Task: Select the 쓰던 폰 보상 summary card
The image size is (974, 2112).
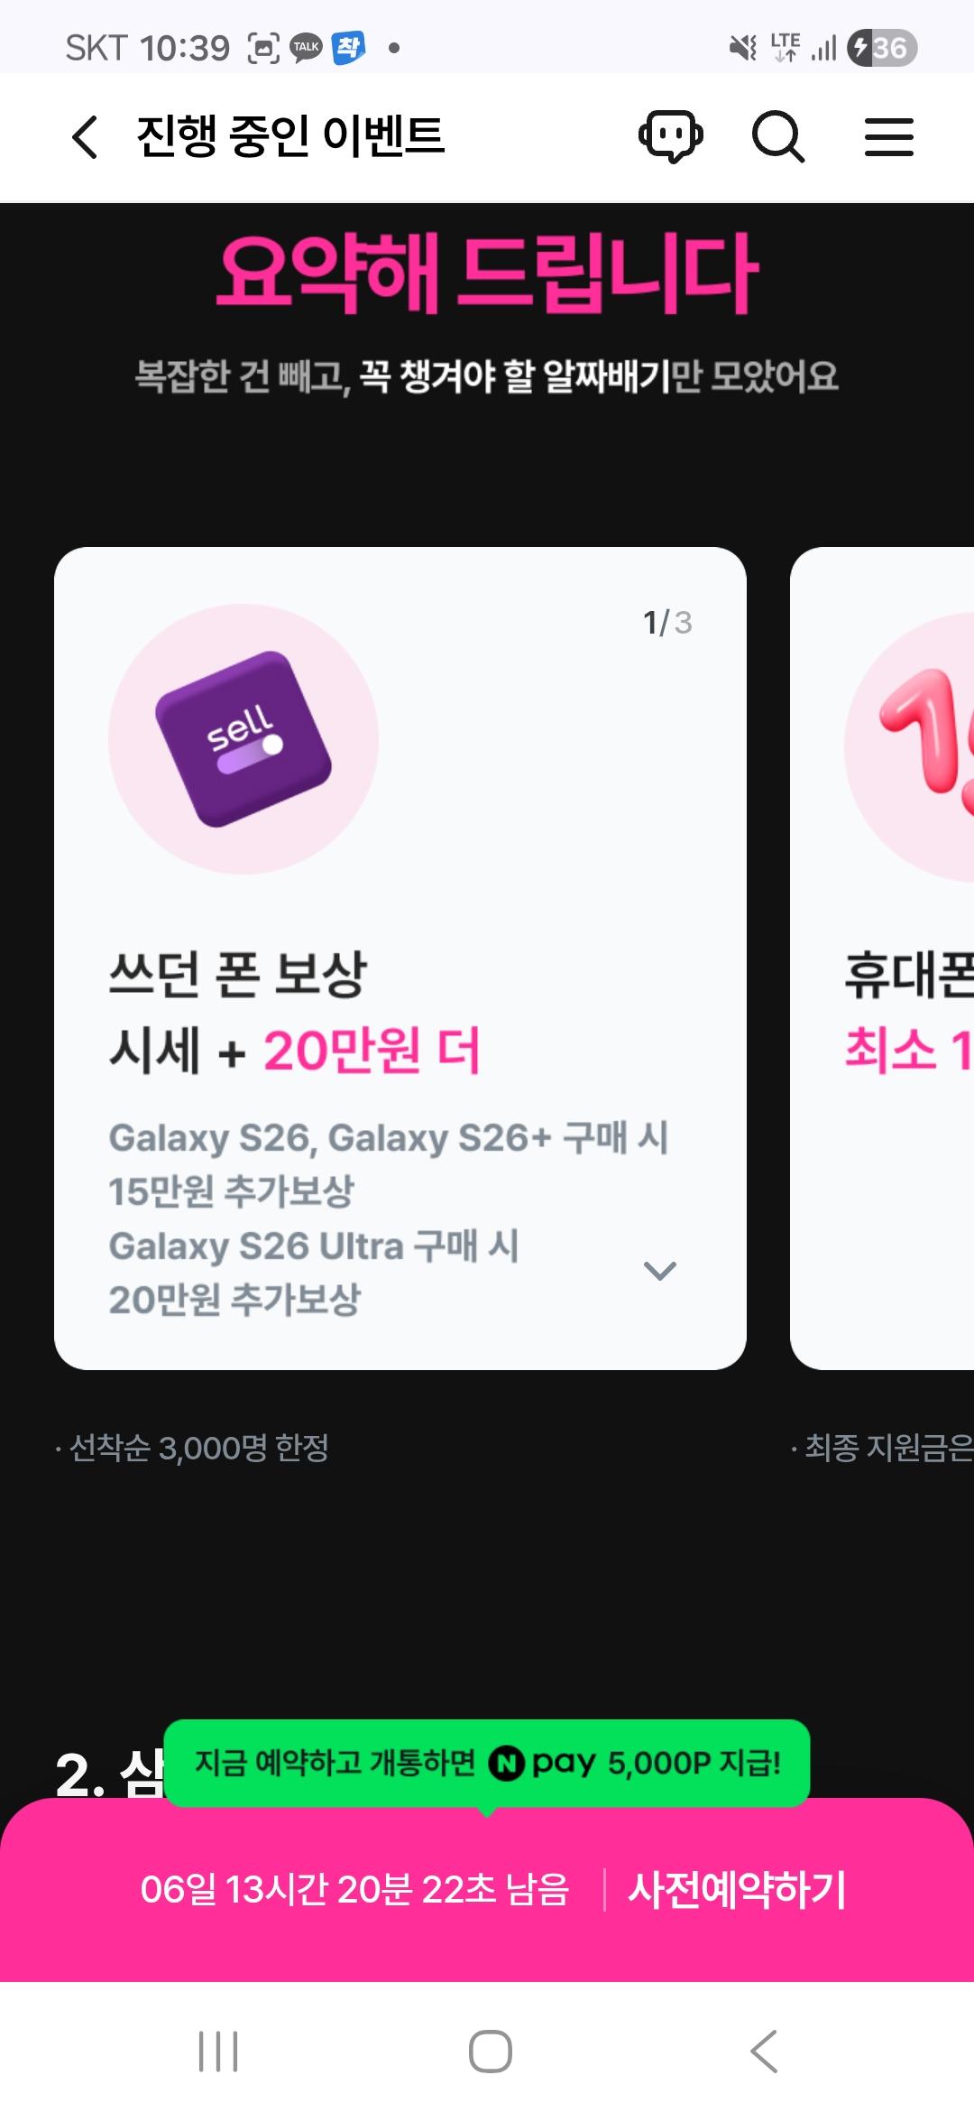Action: point(400,959)
